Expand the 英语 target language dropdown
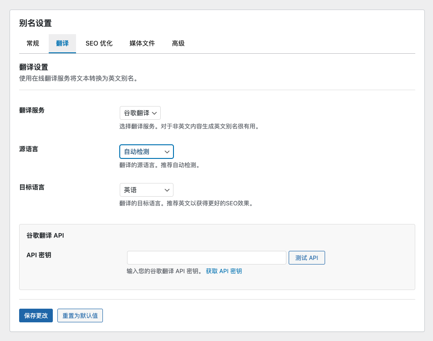 click(146, 190)
